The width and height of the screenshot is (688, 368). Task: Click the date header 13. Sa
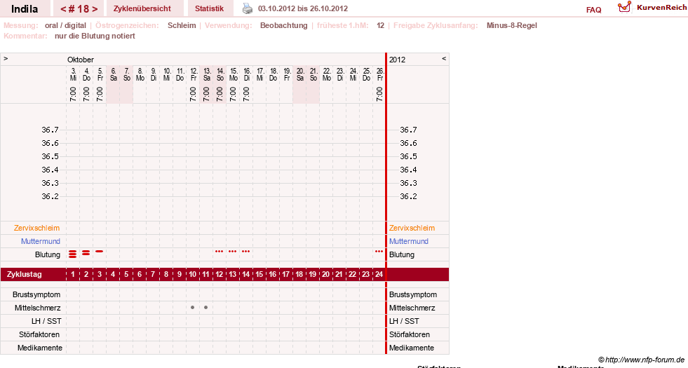207,74
